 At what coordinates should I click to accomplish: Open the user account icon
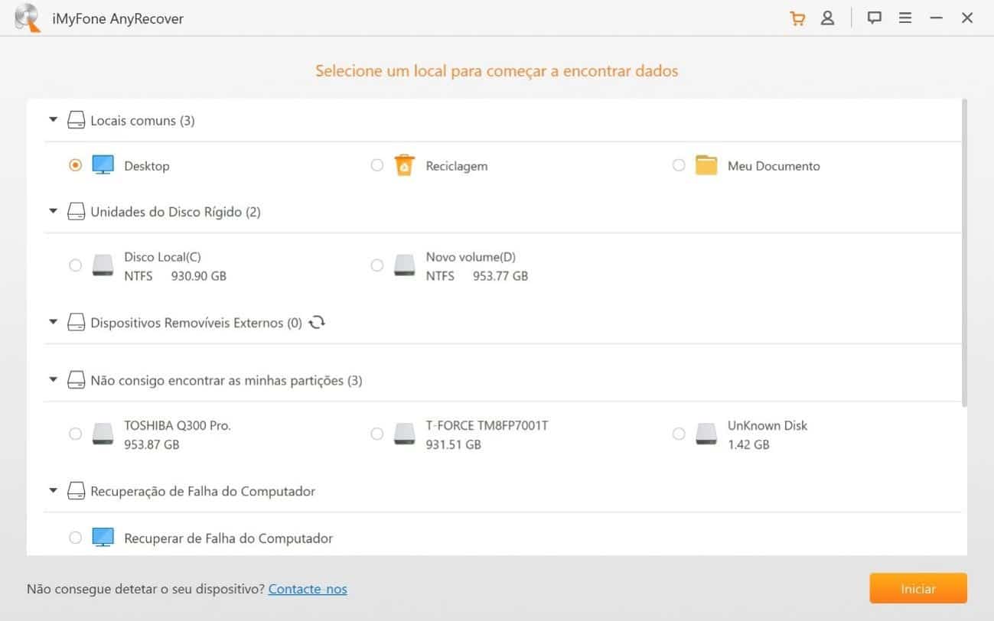(x=827, y=18)
